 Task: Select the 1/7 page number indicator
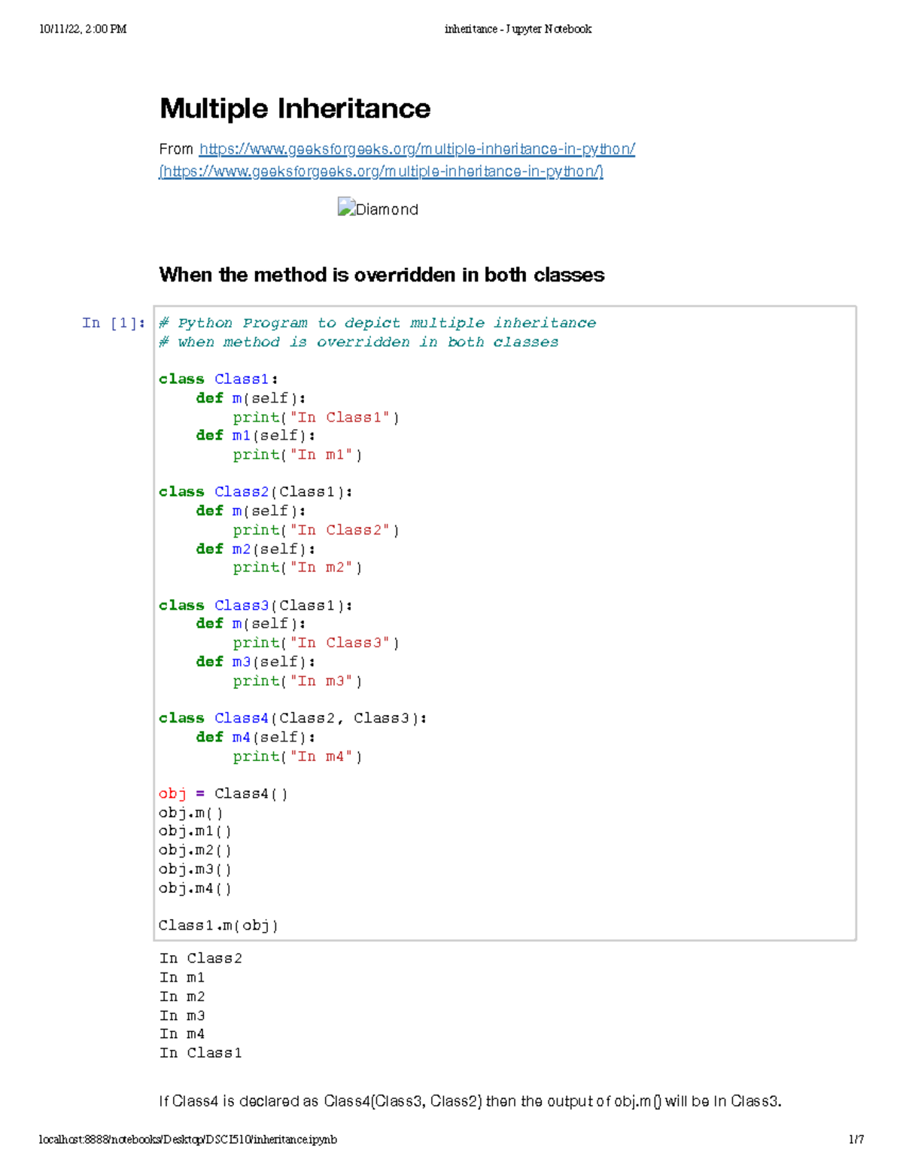pos(856,1140)
